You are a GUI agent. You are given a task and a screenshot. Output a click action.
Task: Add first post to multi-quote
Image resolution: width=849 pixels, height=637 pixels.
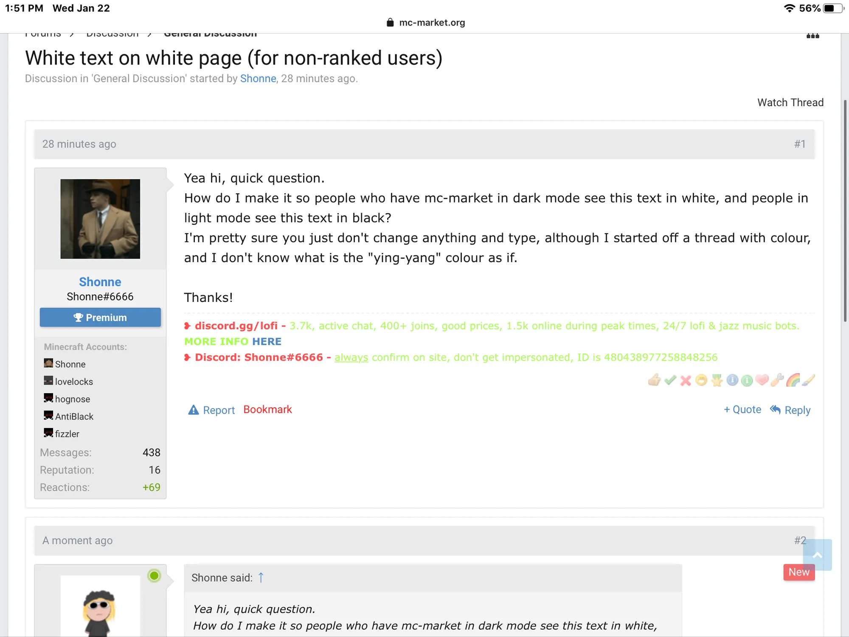pyautogui.click(x=742, y=409)
